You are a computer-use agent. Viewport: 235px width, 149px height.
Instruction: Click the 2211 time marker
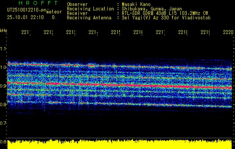point(26,32)
